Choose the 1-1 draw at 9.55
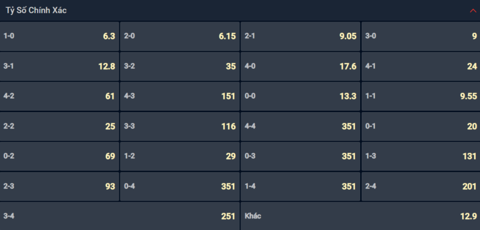The width and height of the screenshot is (480, 230). [421, 96]
